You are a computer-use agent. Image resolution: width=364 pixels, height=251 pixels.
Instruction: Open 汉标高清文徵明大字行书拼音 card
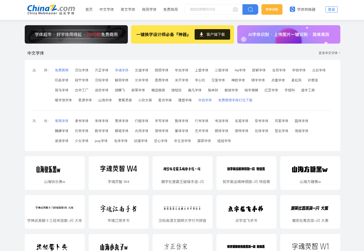[183, 212]
